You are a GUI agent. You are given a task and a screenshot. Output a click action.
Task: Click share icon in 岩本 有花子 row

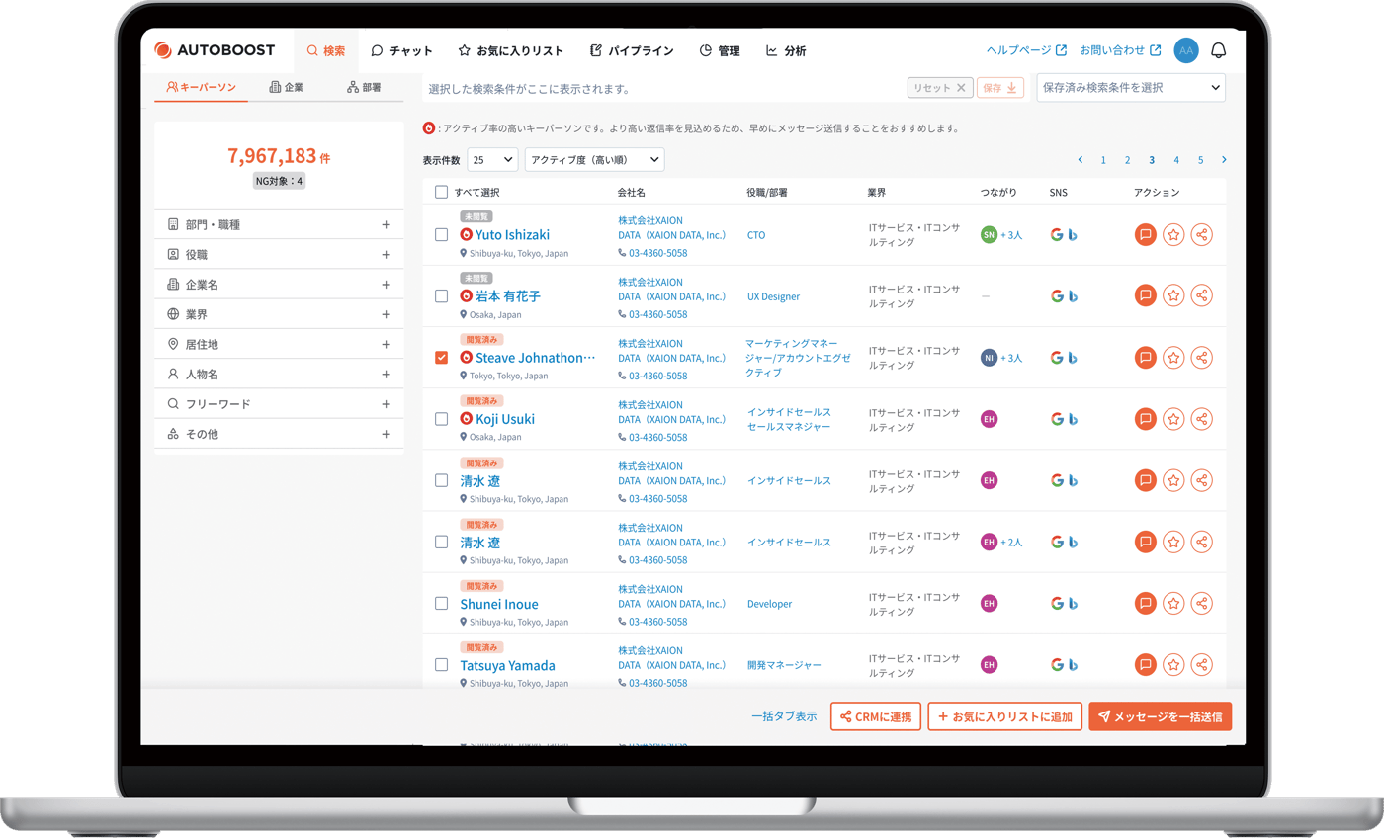point(1202,295)
